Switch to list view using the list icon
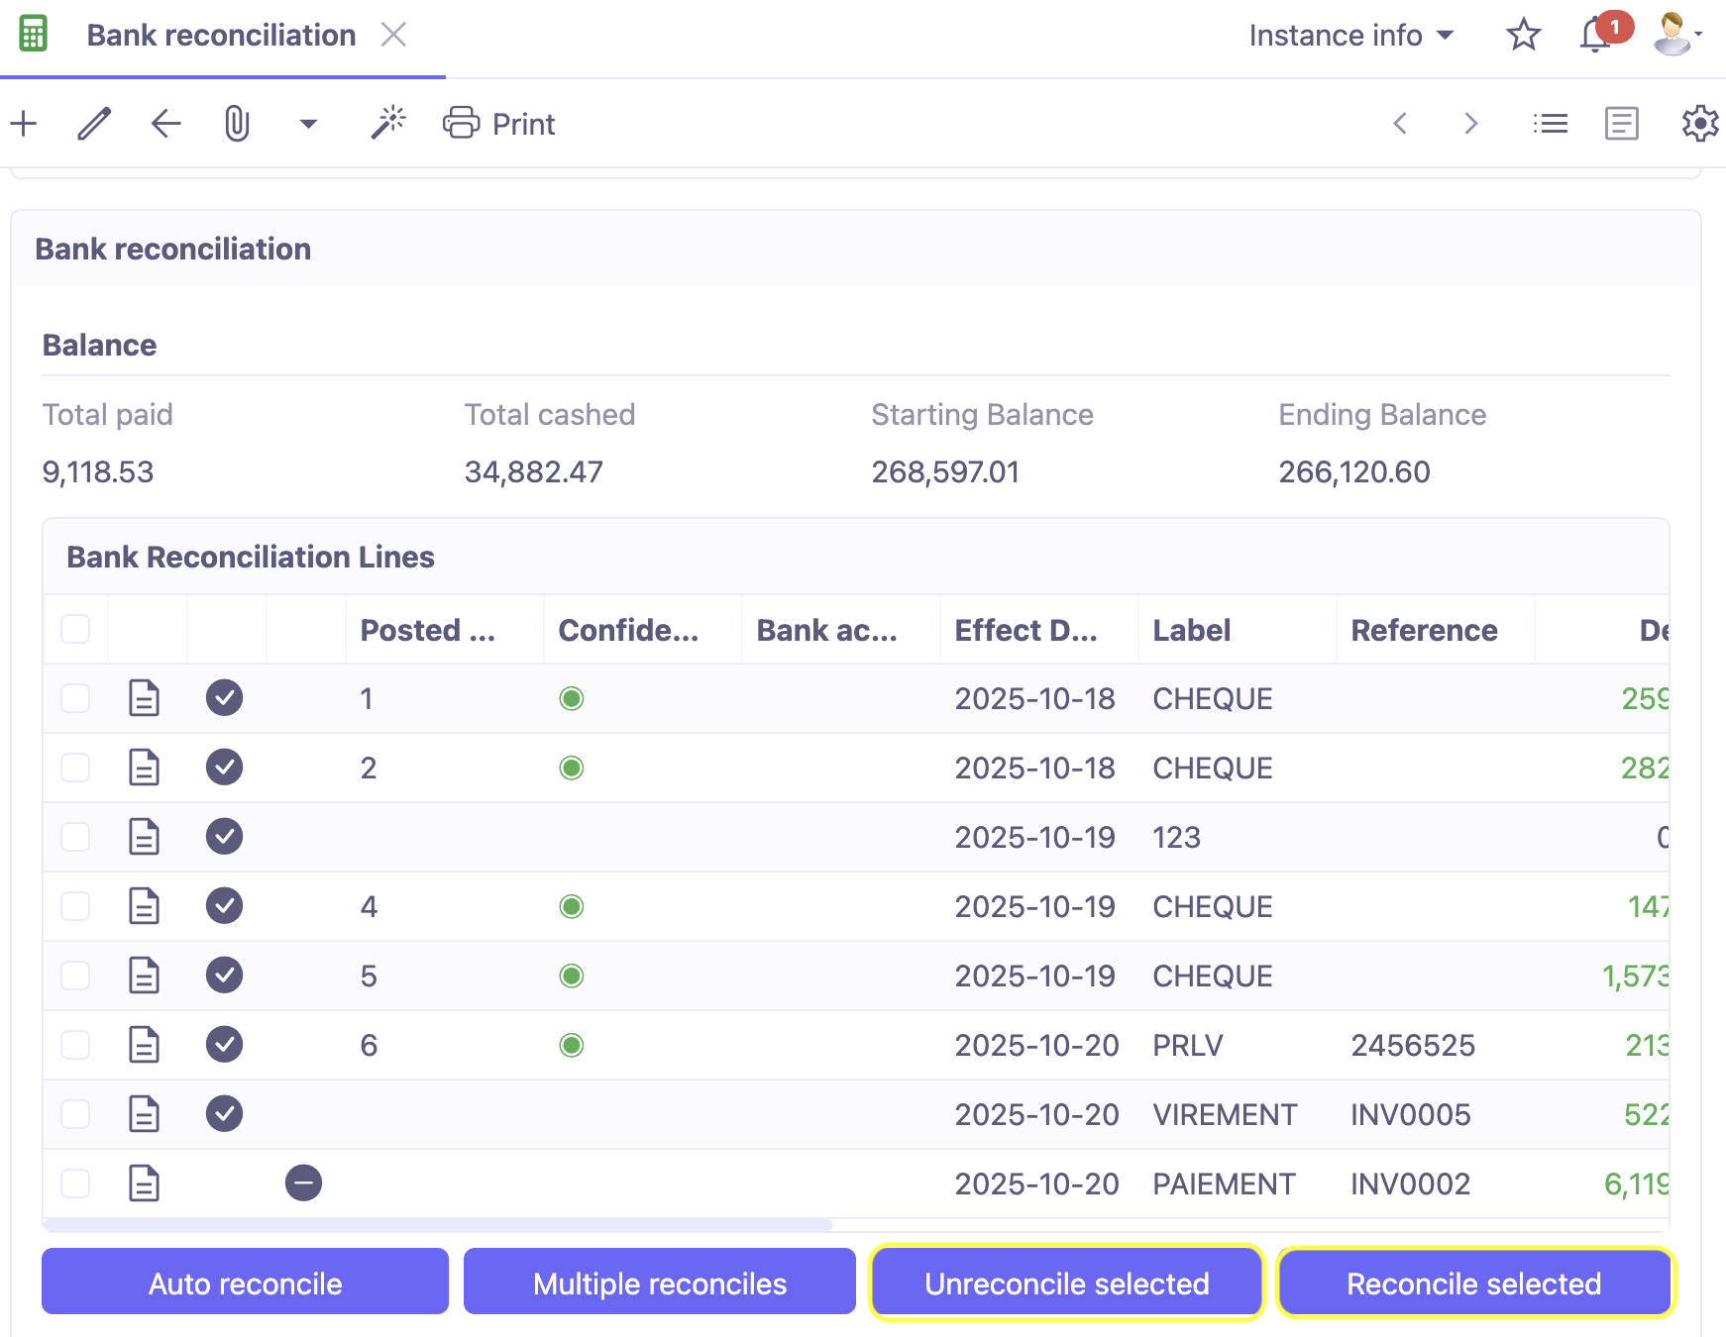The height and width of the screenshot is (1337, 1726). tap(1550, 123)
